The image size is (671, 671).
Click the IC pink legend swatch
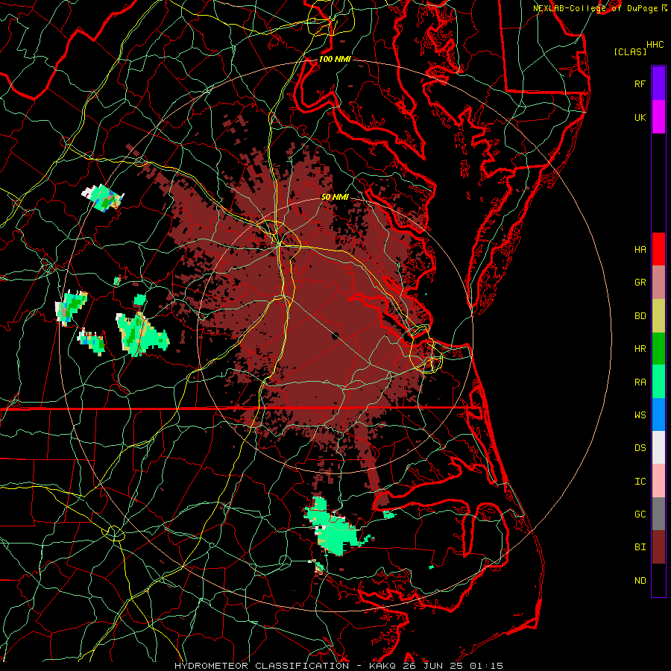pyautogui.click(x=658, y=481)
